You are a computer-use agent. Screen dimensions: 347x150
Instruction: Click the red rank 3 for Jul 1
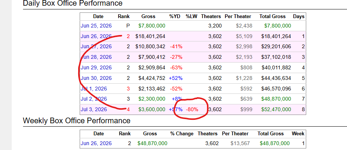[128, 89]
